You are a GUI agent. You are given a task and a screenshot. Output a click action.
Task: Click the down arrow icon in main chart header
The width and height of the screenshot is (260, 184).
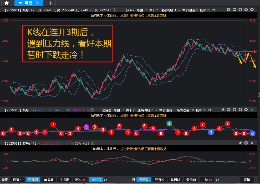click(x=246, y=10)
